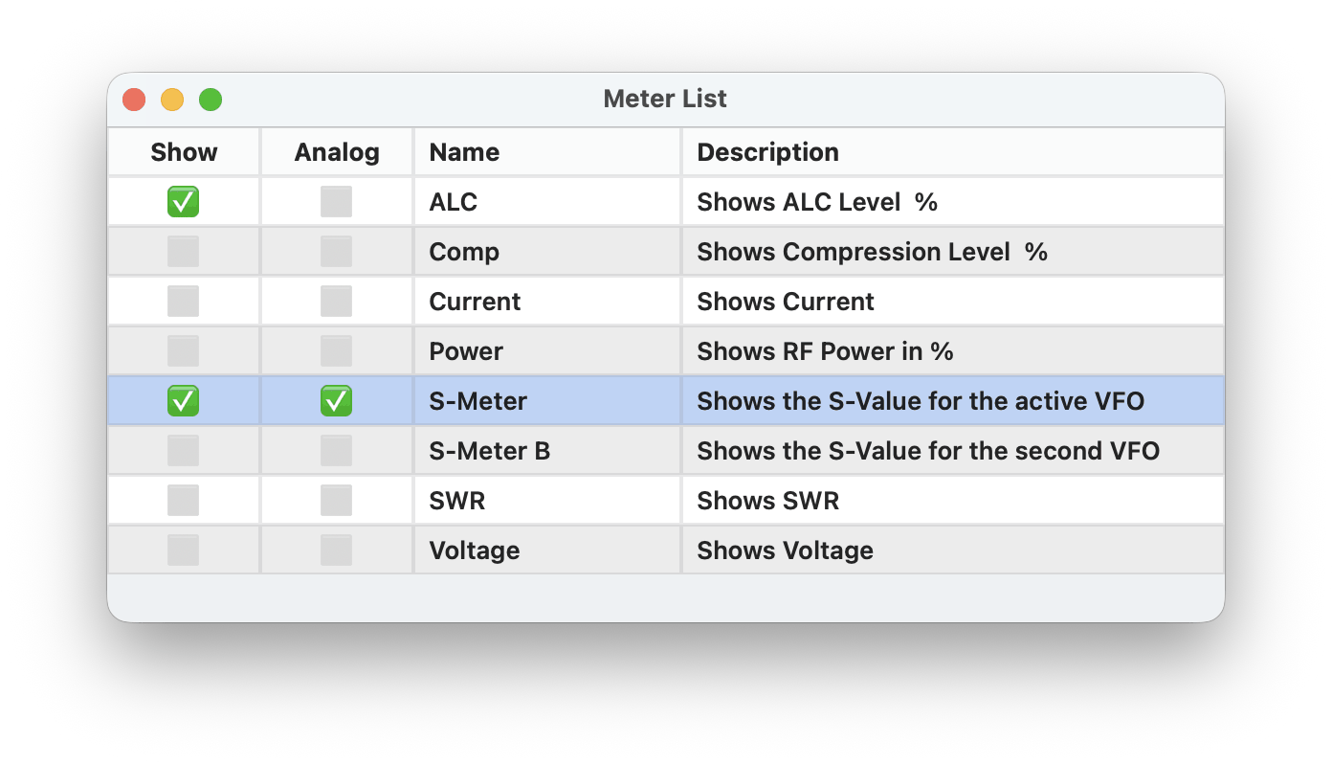Click the Analog column header
Viewport: 1332px width, 764px height.
(x=337, y=152)
